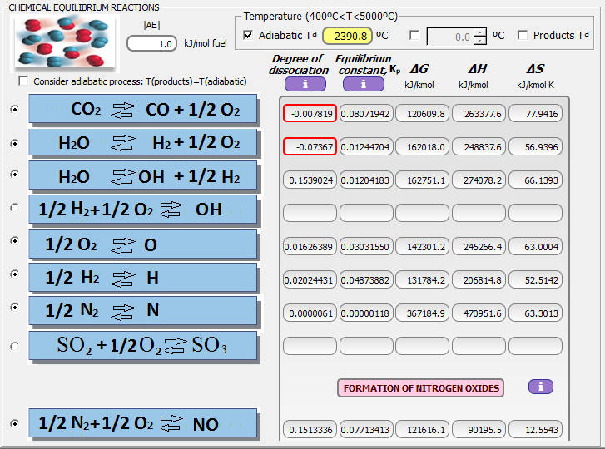
Task: Click the FORMATION OF NITROGEN OXIDES button
Action: click(420, 387)
